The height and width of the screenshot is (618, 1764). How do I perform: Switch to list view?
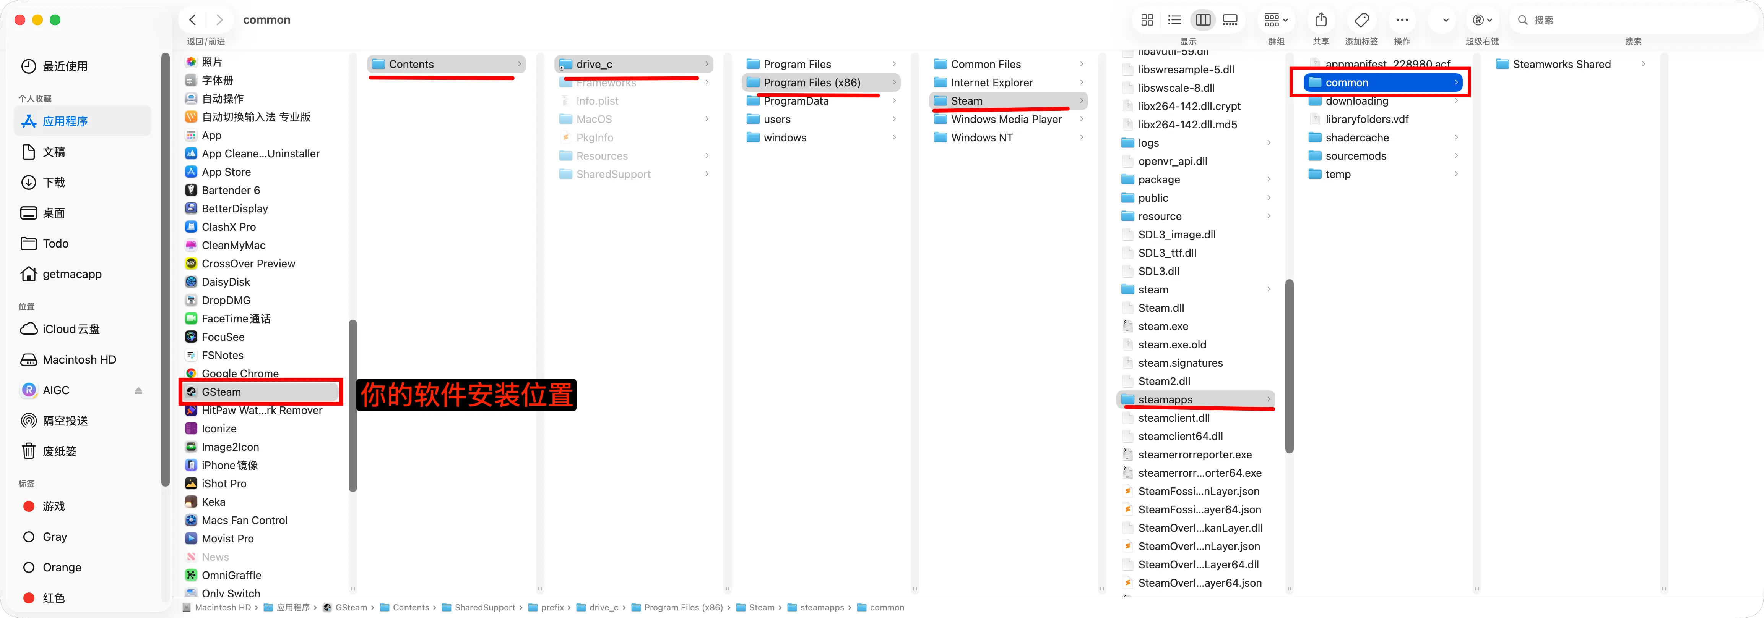pos(1174,20)
